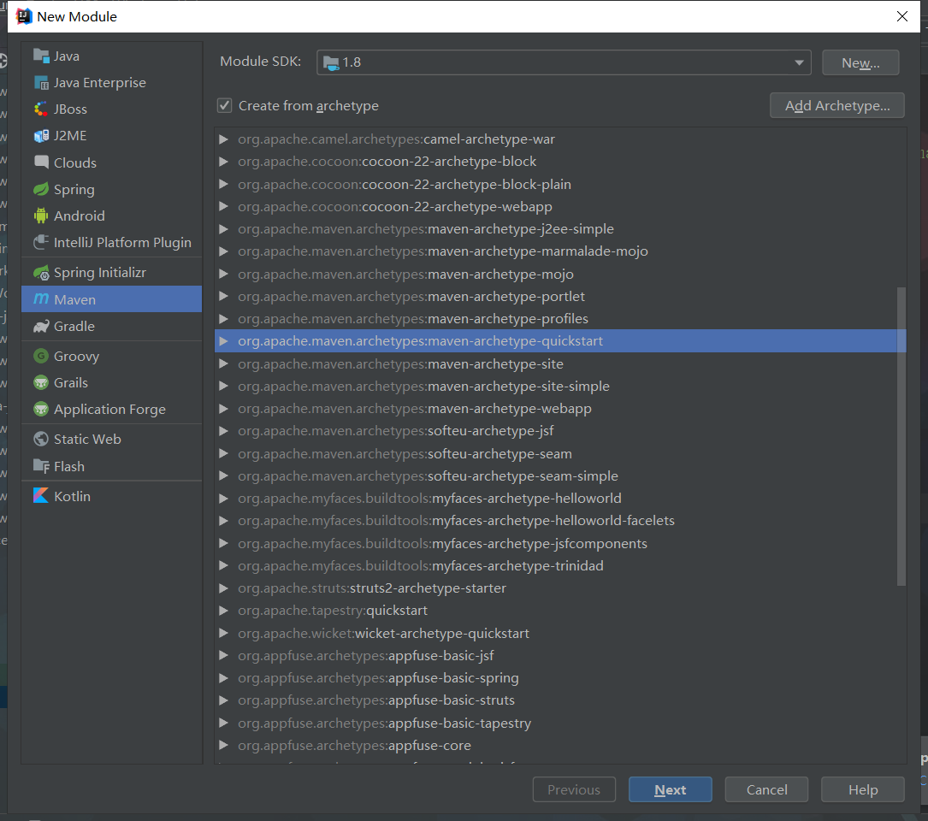Viewport: 928px width, 821px height.
Task: Click the Groovy icon
Action: coord(41,356)
